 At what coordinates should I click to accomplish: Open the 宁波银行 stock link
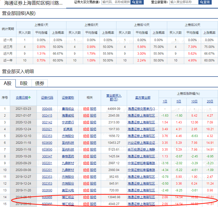(68, 122)
